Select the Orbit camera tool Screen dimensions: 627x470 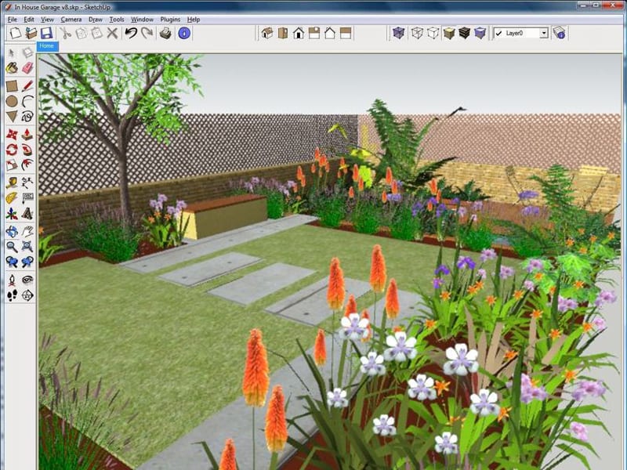(x=12, y=231)
